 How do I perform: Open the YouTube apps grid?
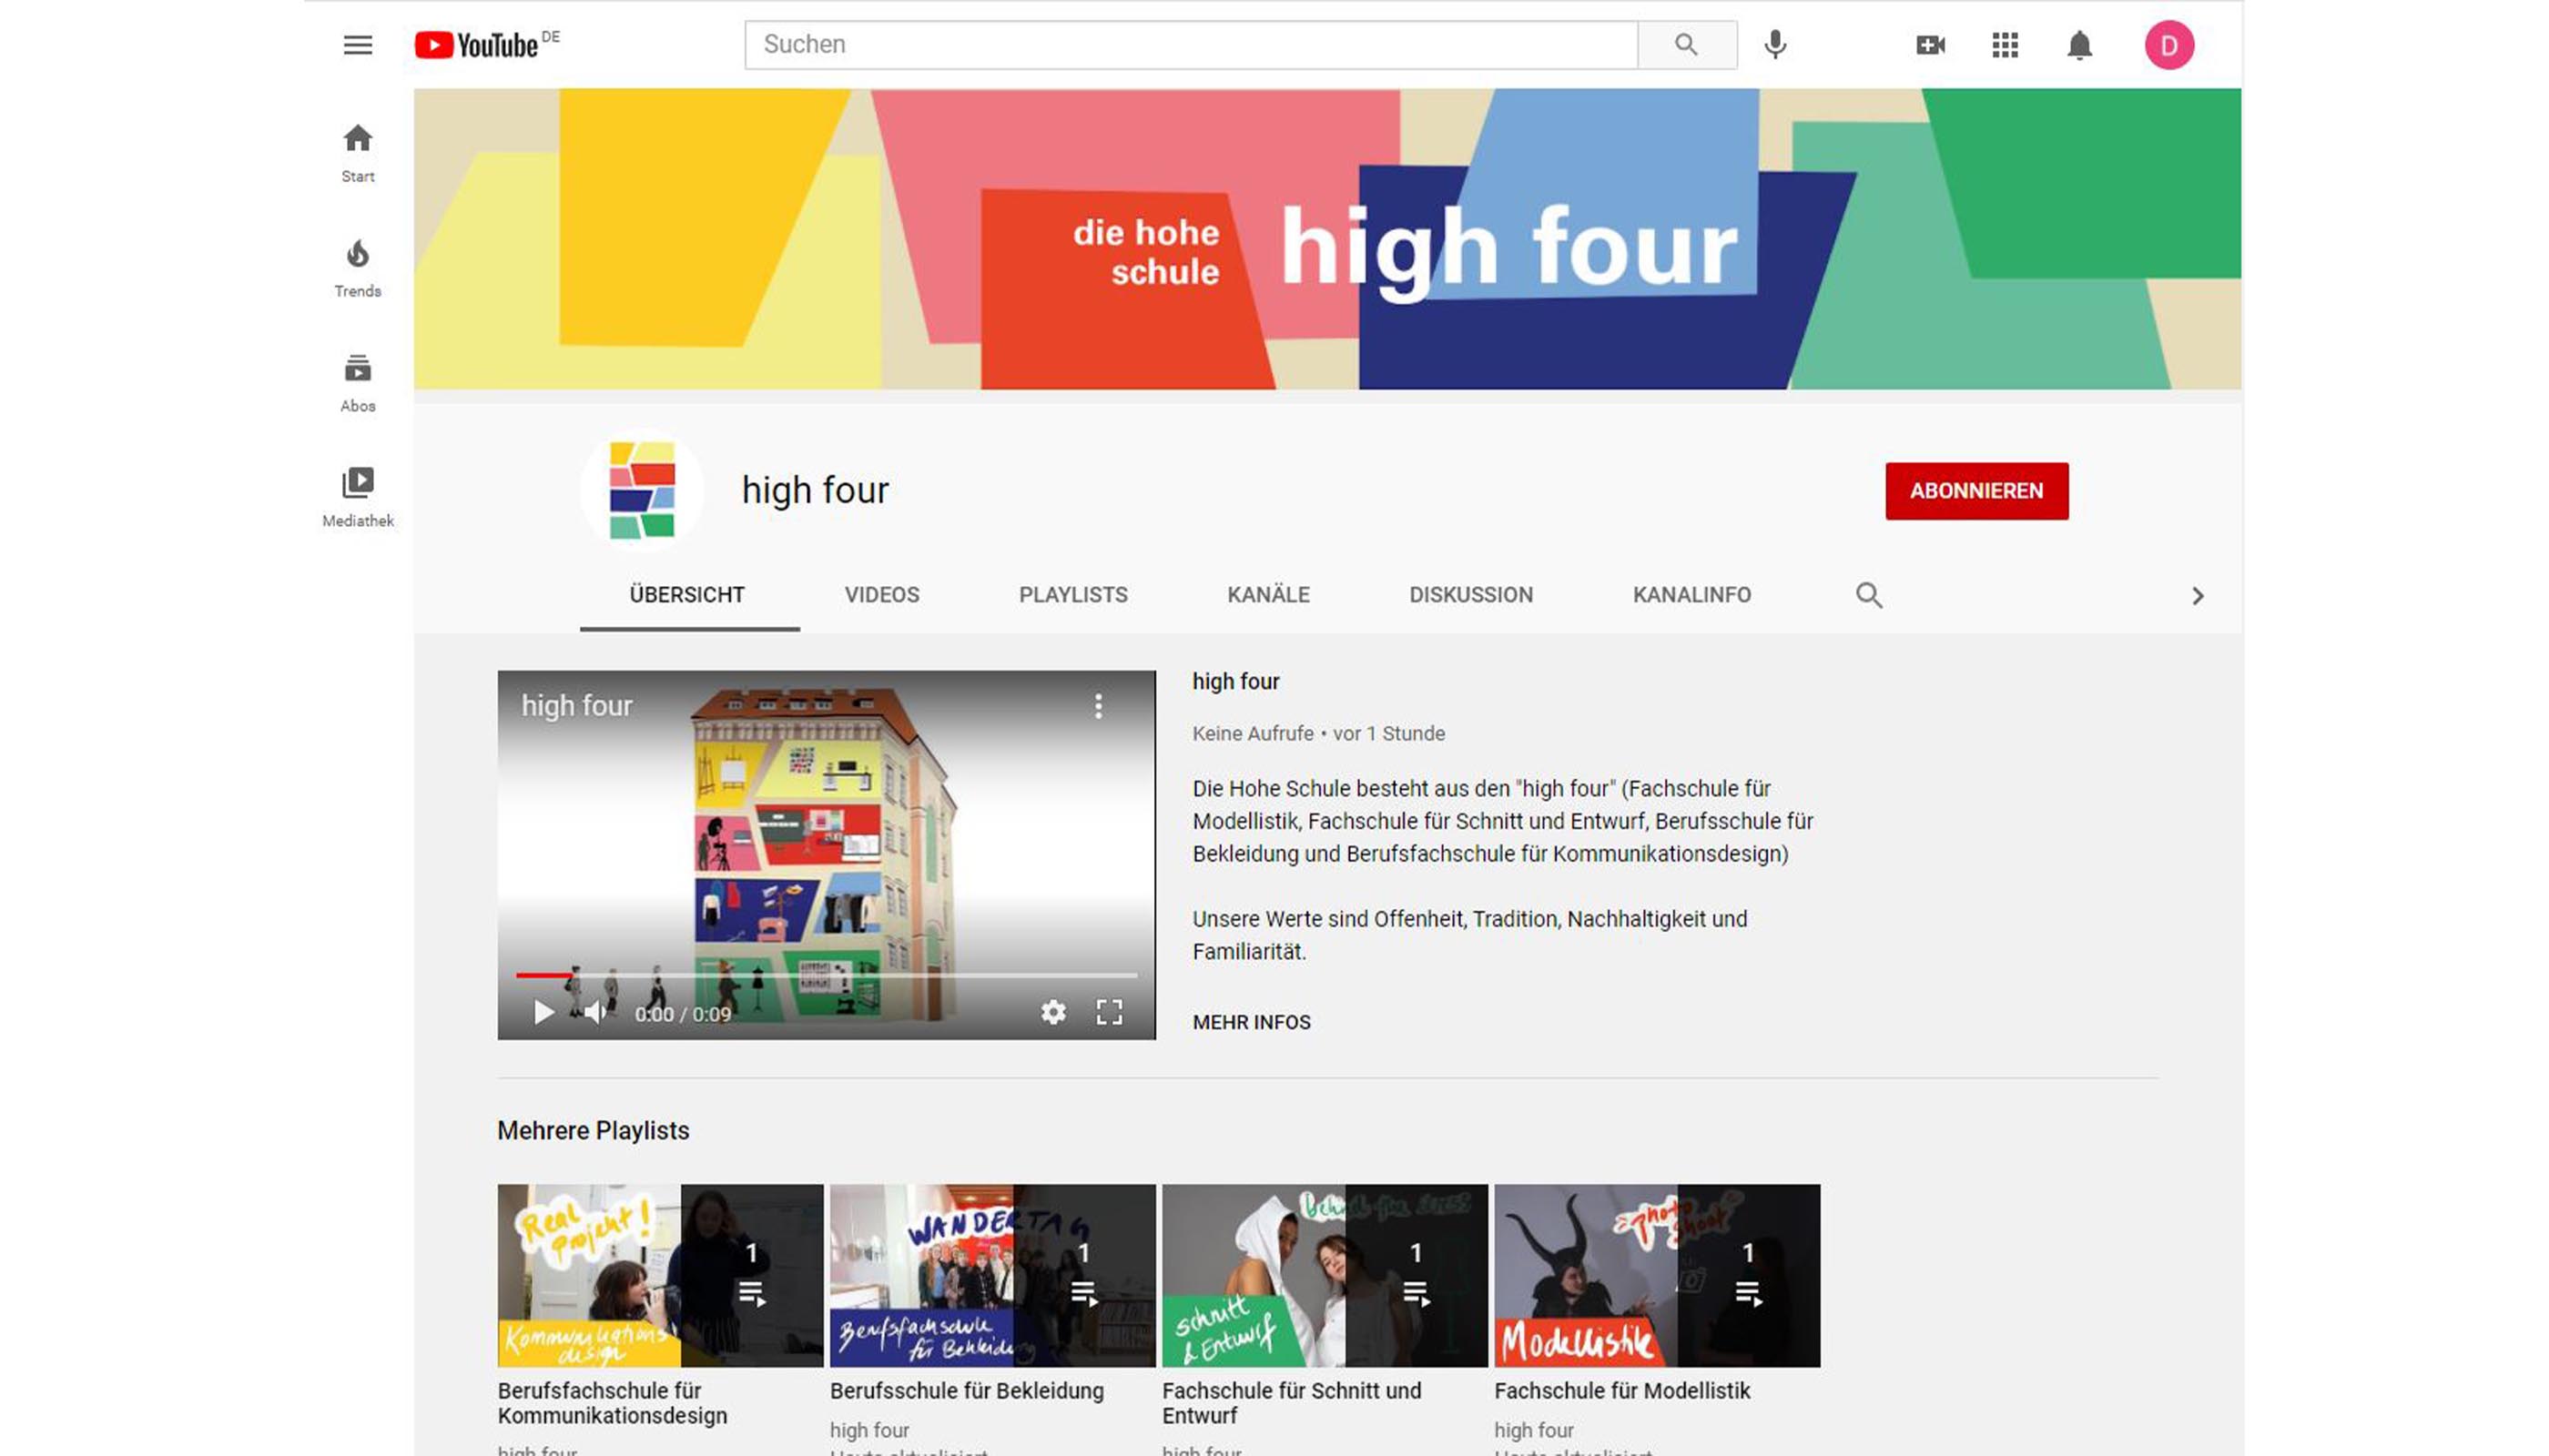(2005, 45)
